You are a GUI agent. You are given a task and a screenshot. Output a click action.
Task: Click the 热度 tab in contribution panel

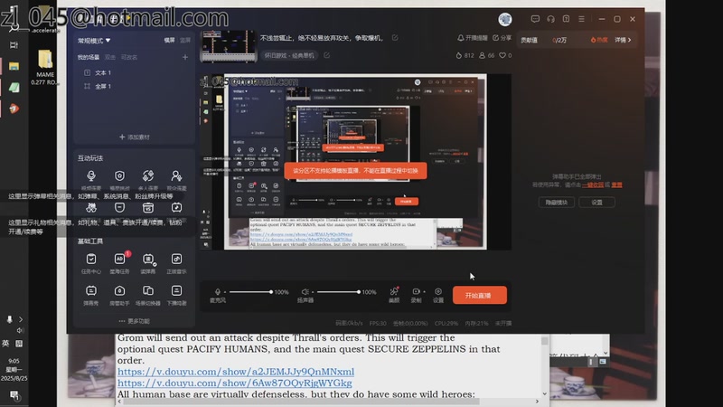point(599,40)
